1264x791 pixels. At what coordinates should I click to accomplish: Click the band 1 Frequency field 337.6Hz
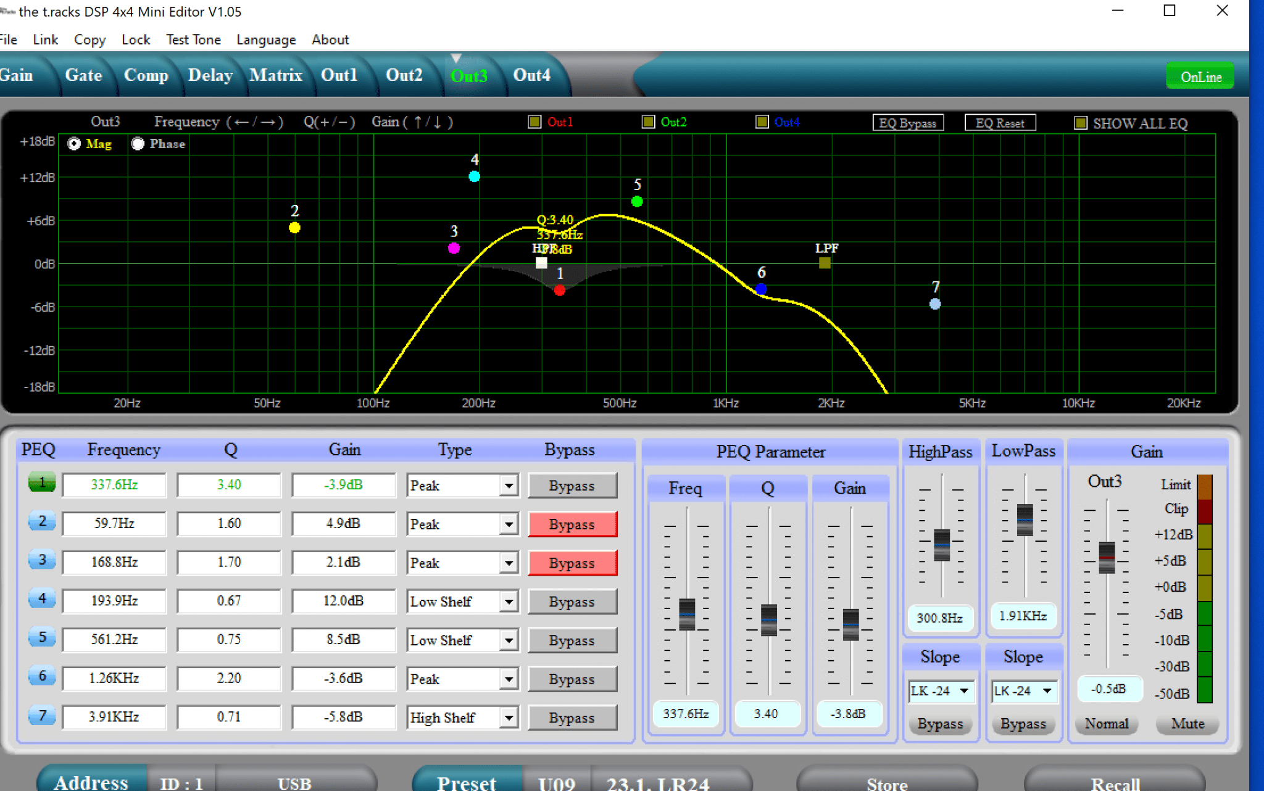coord(114,484)
